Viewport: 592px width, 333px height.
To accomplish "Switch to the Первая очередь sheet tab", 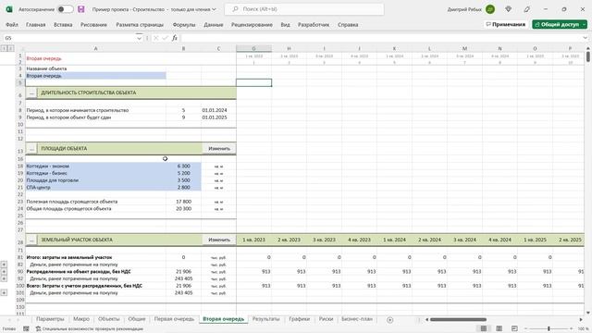I will (x=174, y=319).
